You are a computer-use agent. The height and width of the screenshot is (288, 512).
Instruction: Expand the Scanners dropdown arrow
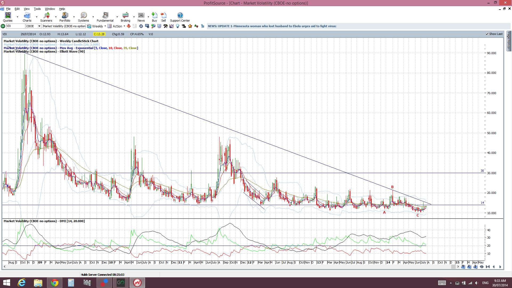coord(56,17)
